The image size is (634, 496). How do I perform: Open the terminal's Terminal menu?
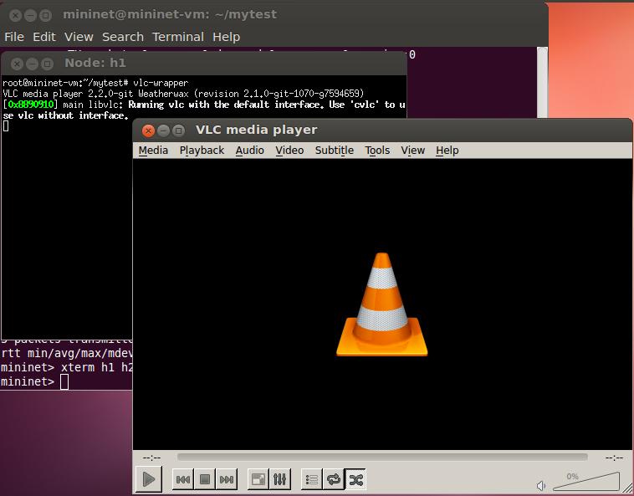point(178,37)
